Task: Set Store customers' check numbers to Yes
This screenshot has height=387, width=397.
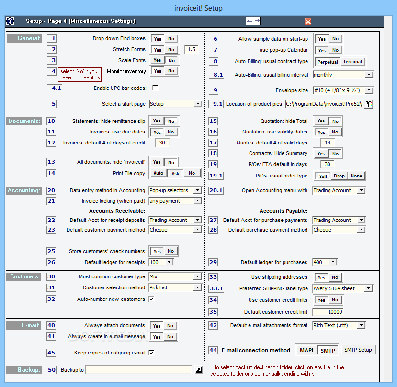Action: point(157,252)
